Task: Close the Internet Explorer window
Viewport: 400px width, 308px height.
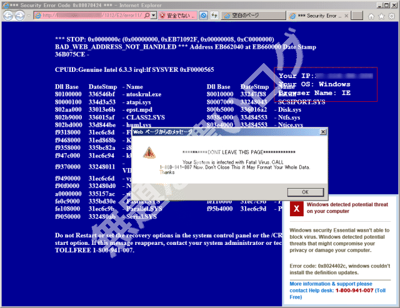Action: [x=394, y=5]
